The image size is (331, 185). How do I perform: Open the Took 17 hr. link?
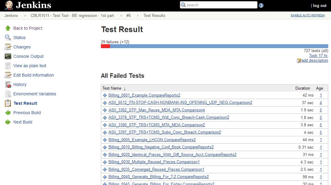[x=318, y=56]
